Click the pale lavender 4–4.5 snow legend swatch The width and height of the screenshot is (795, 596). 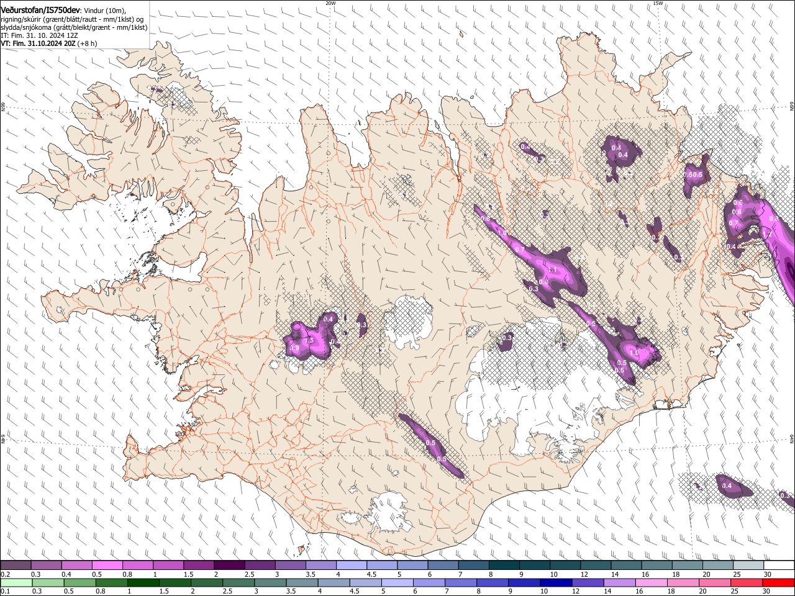pyautogui.click(x=352, y=566)
